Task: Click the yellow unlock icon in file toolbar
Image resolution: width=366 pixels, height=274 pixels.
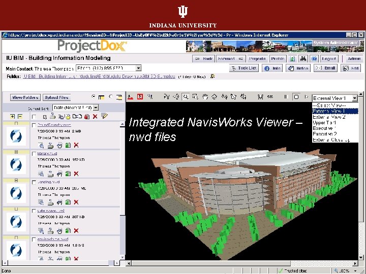Action: 68,116
